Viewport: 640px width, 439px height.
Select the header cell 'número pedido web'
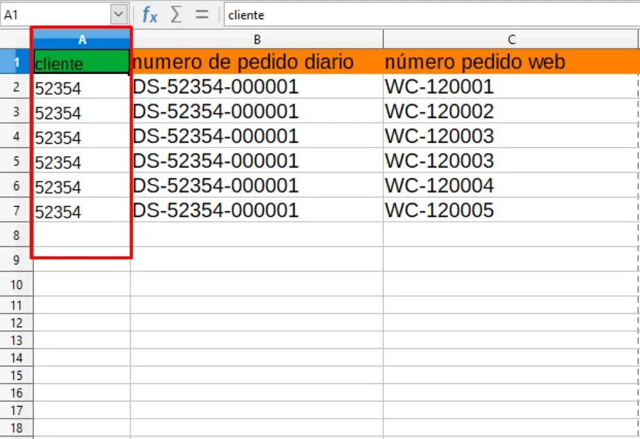511,62
